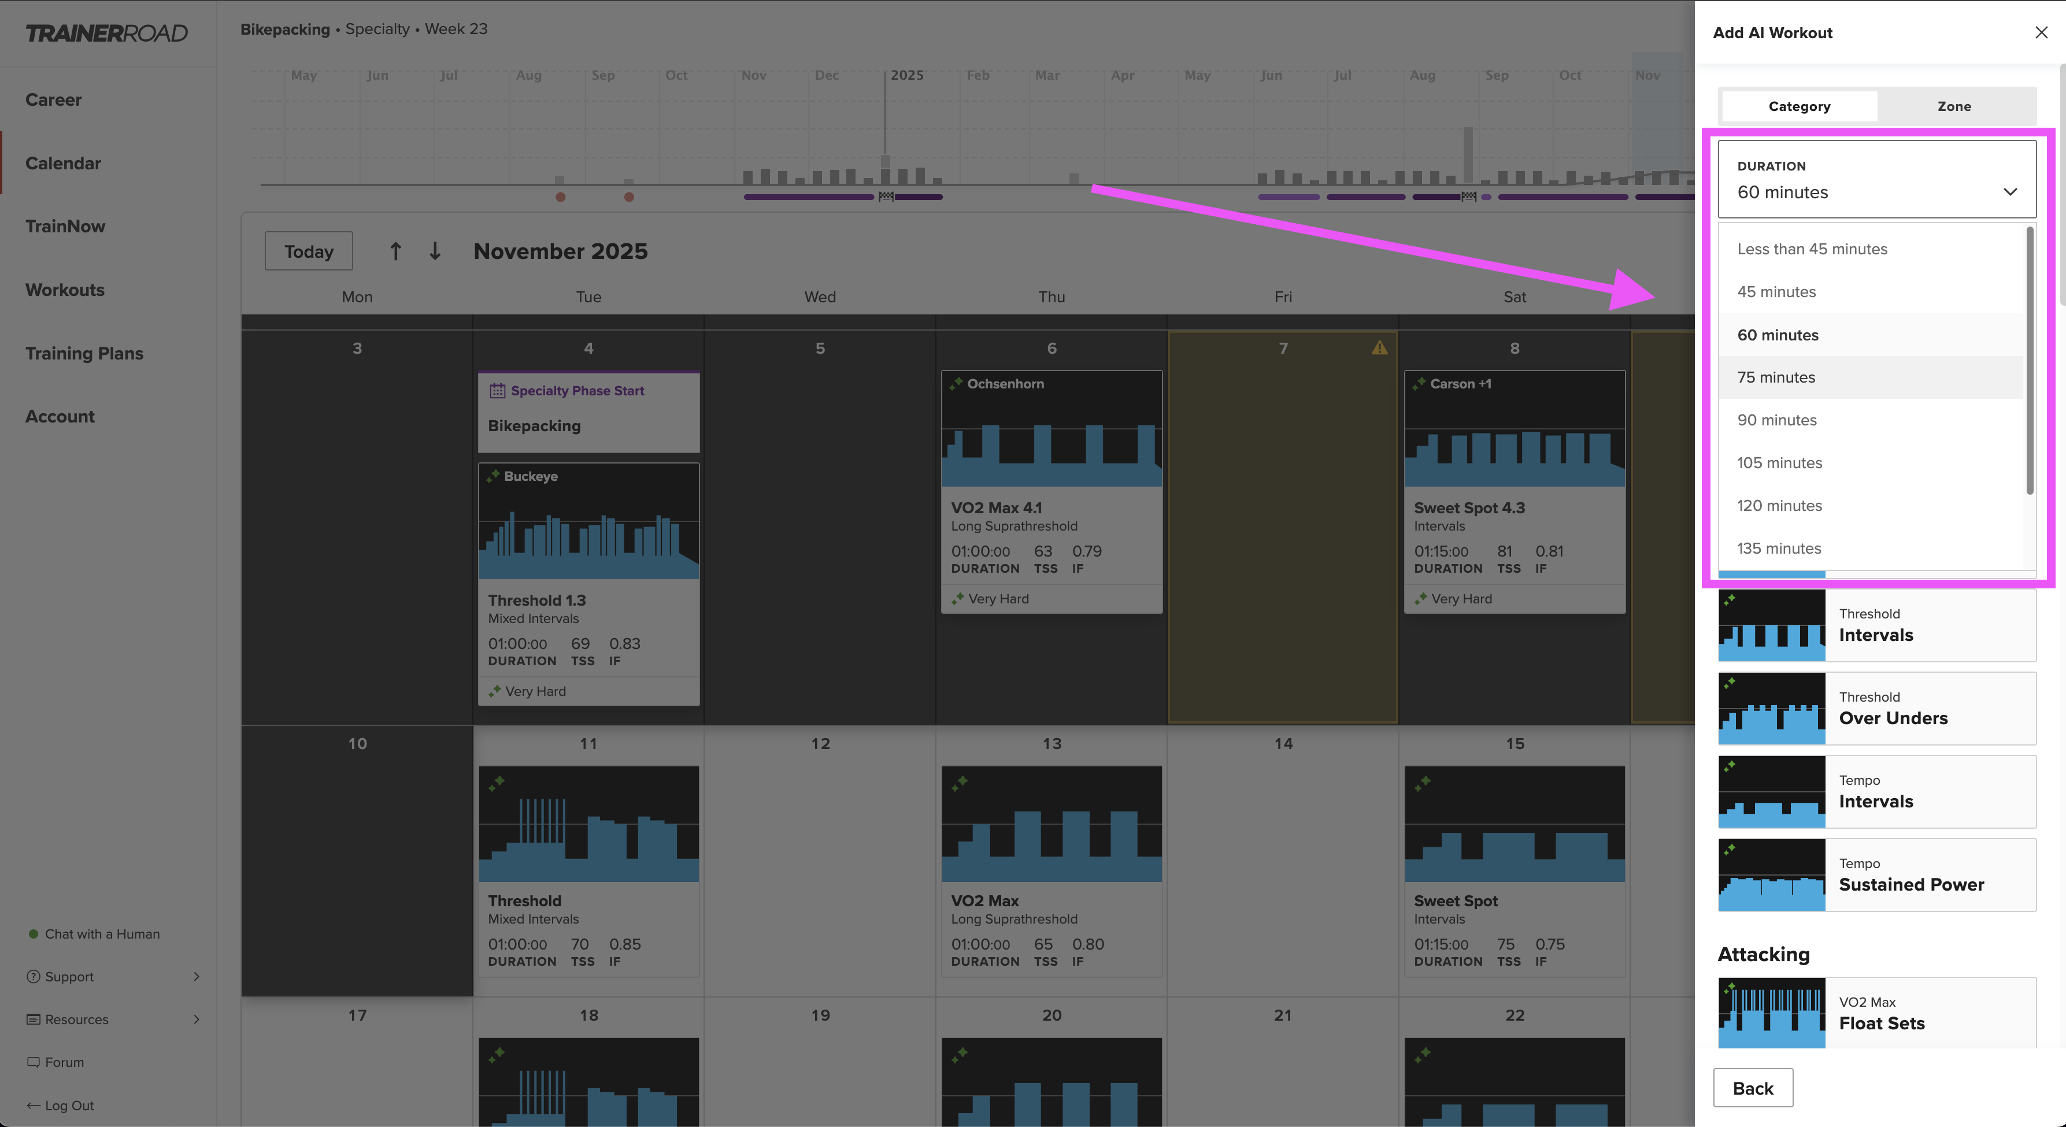
Task: Collapse dropdown using the Duration chevron
Action: click(2010, 192)
